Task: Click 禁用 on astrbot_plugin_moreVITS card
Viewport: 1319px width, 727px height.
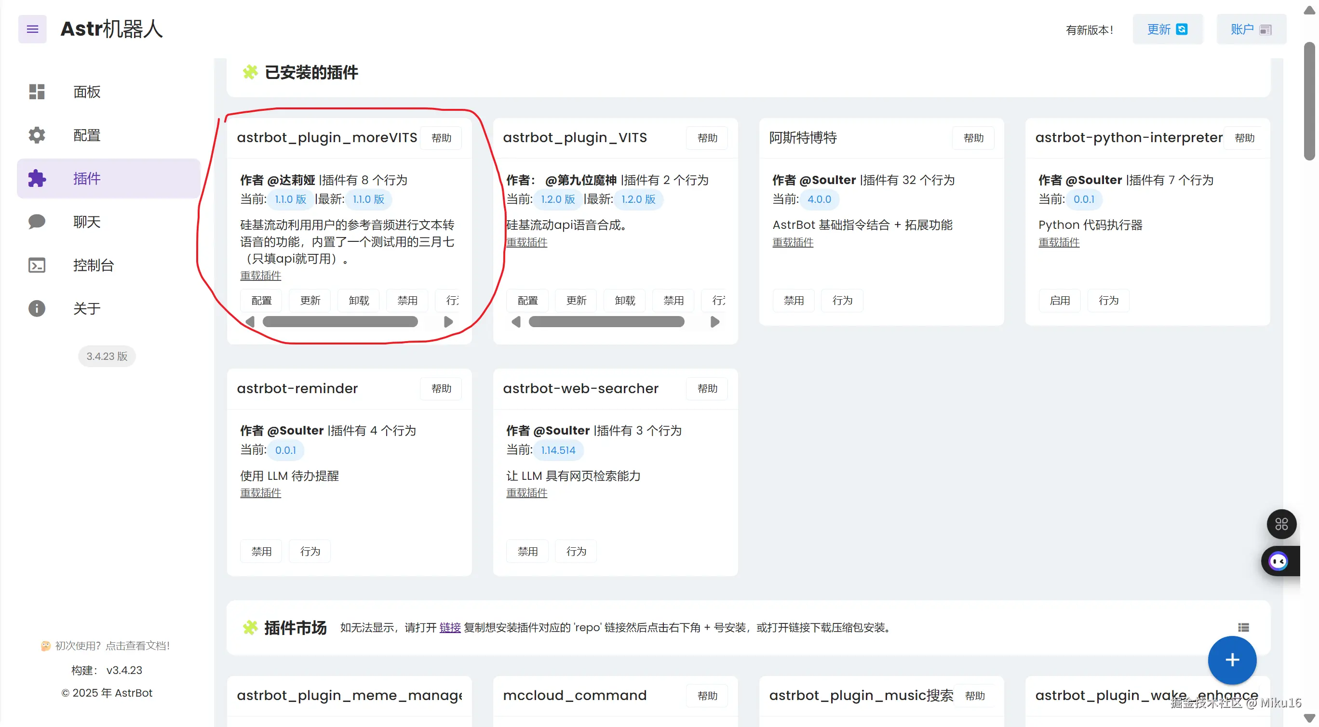Action: tap(407, 300)
